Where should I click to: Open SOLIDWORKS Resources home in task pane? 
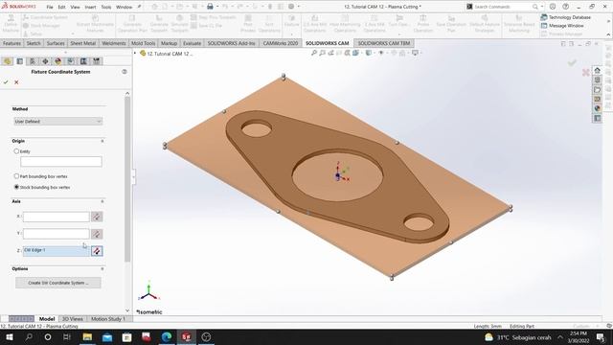pyautogui.click(x=597, y=70)
